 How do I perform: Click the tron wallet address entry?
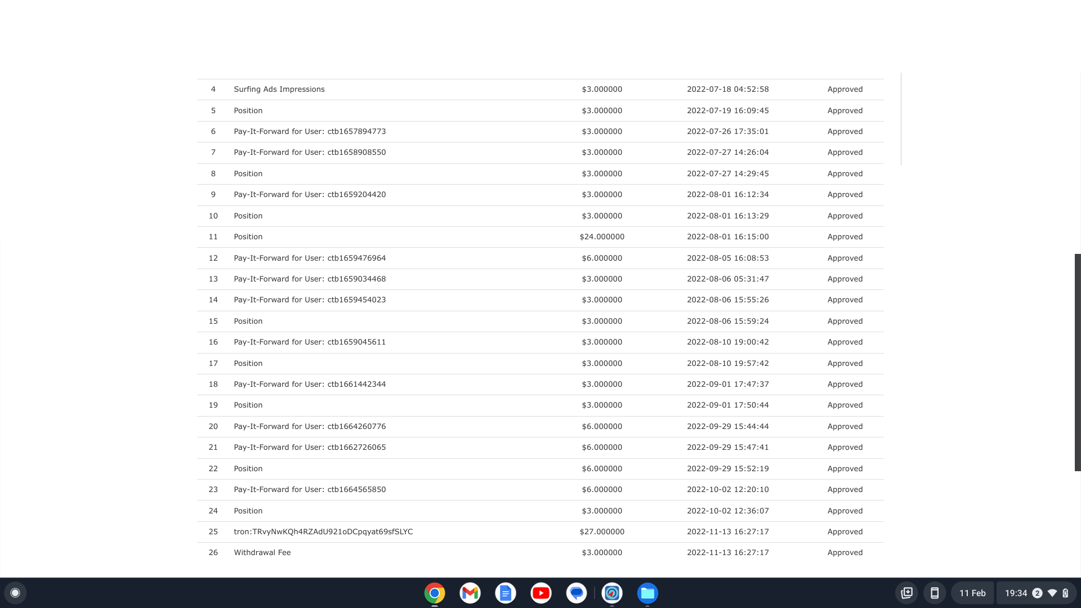click(x=323, y=531)
